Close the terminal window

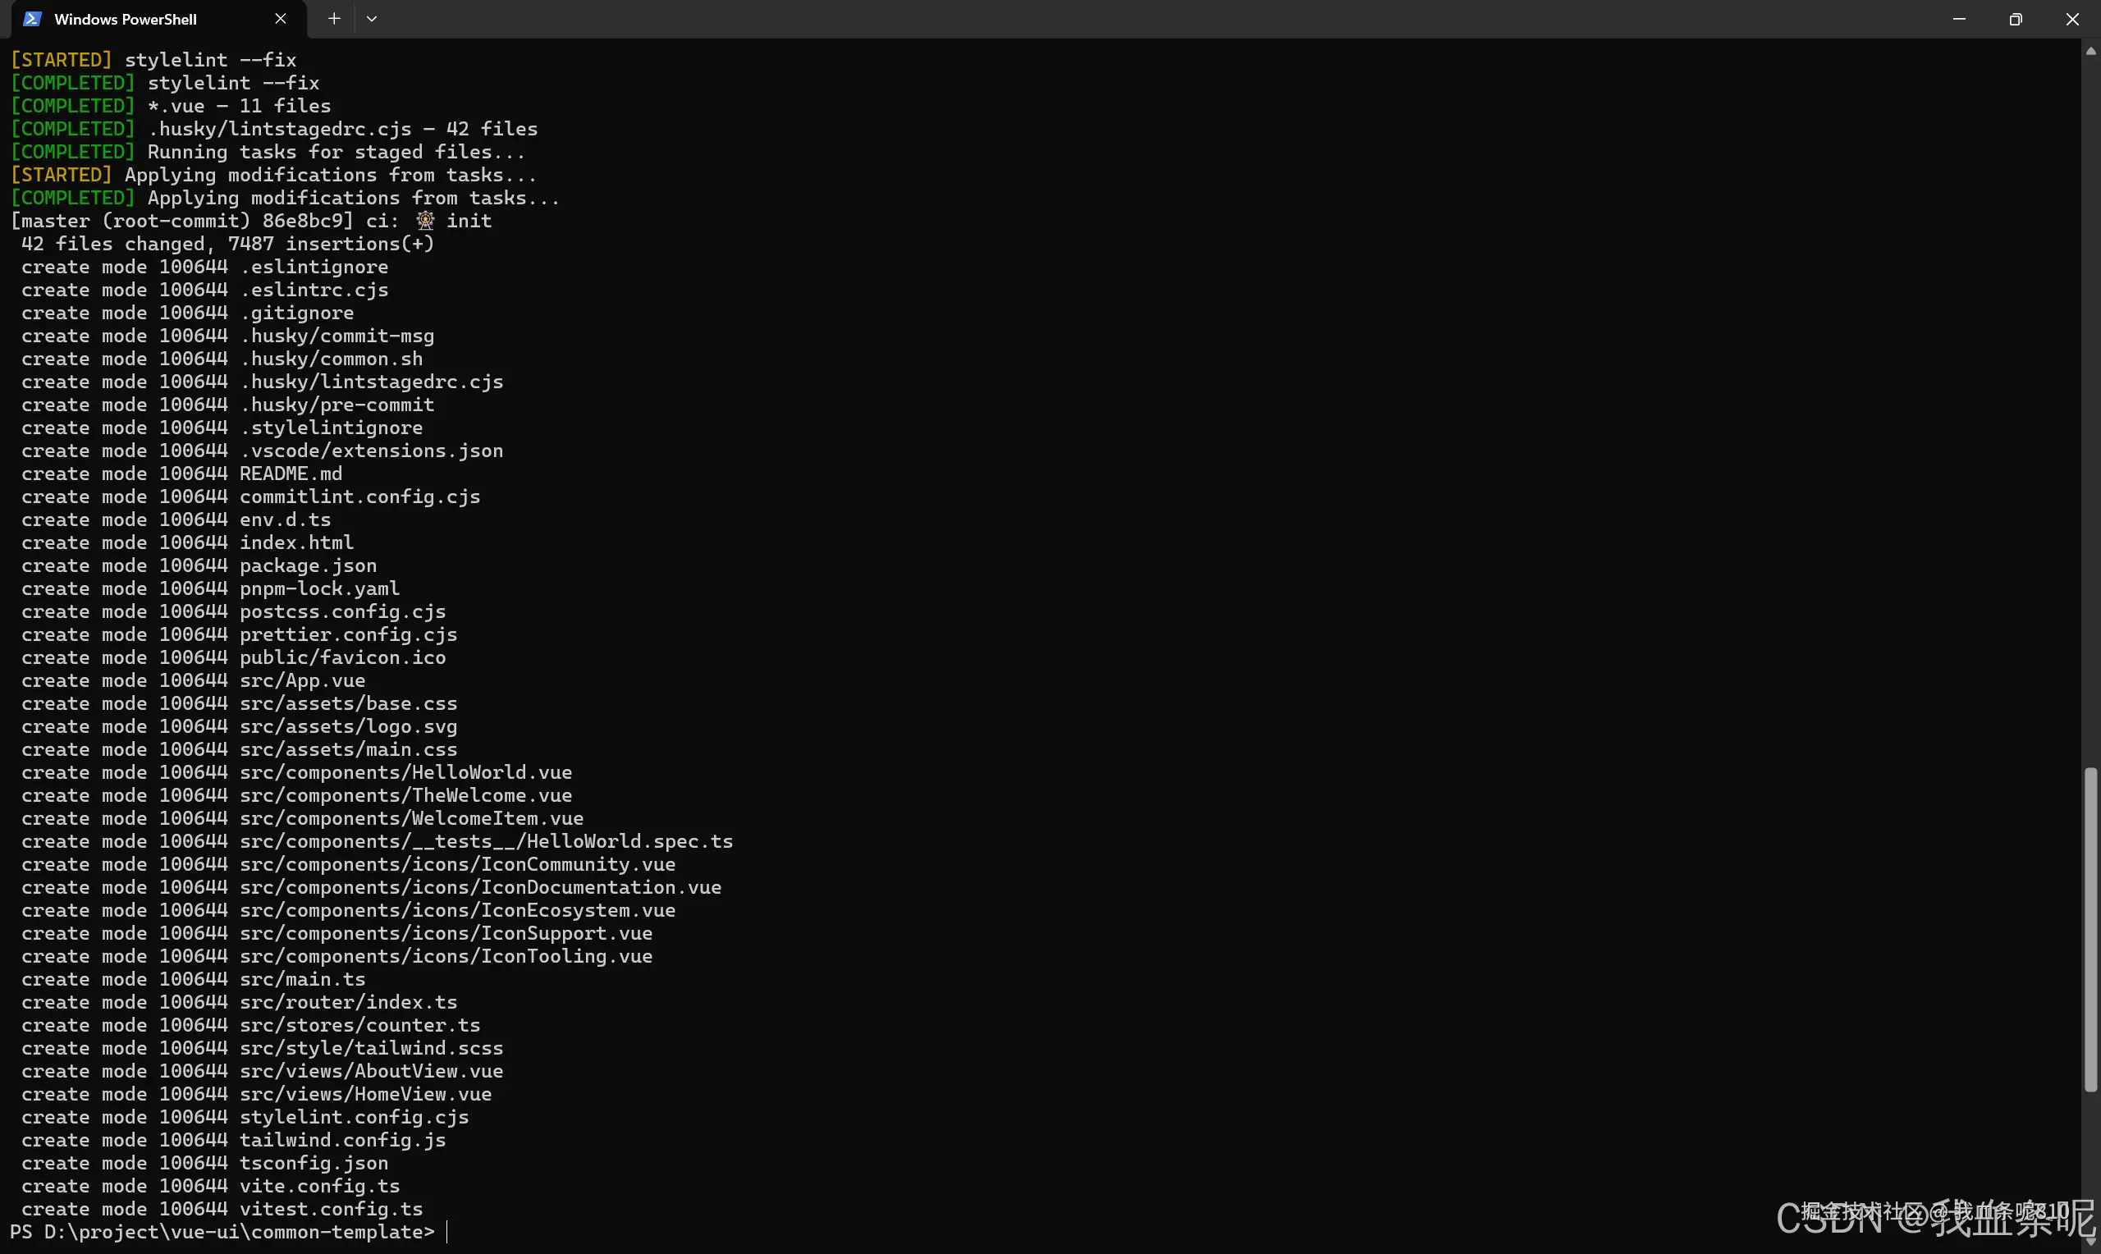point(2072,19)
